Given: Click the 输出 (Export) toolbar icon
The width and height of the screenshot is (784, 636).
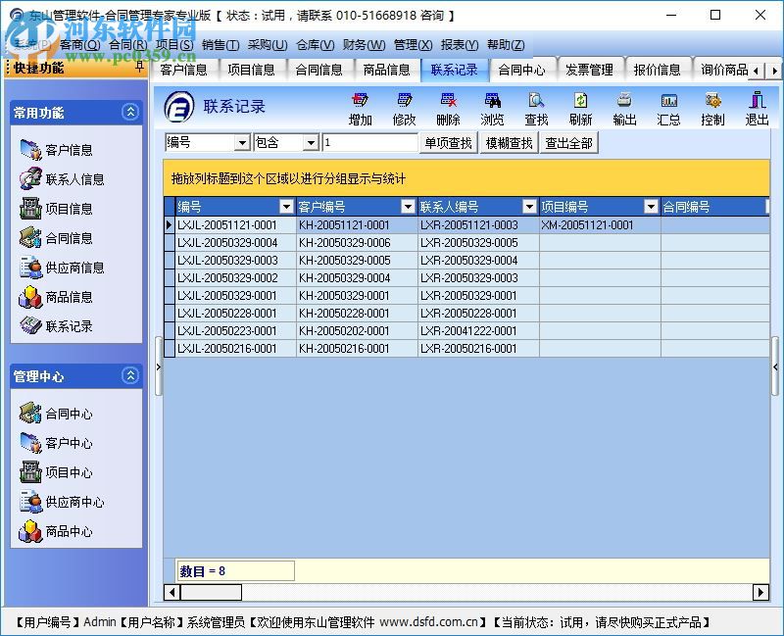Looking at the screenshot, I should pyautogui.click(x=624, y=108).
